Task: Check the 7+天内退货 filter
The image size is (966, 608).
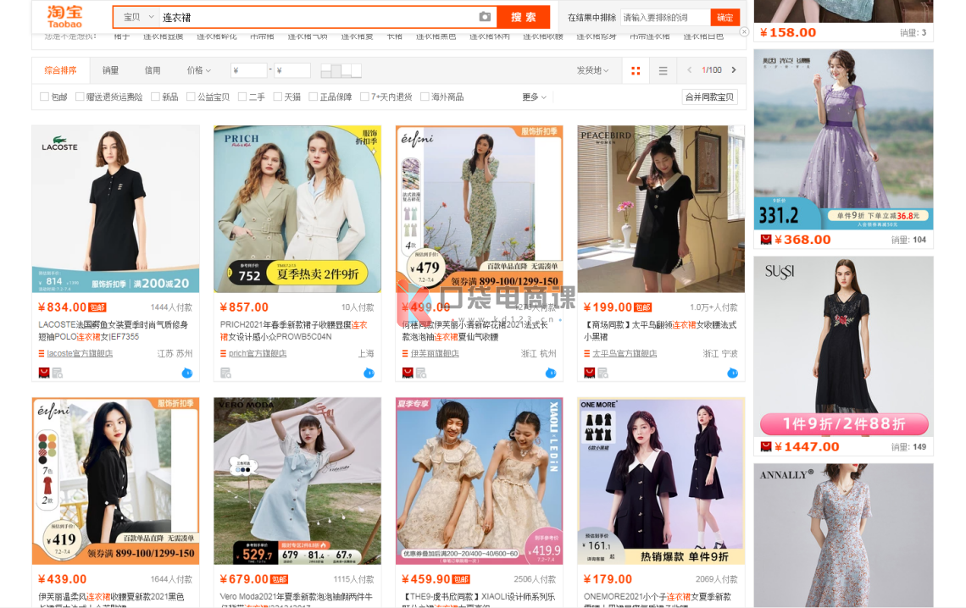Action: (x=364, y=97)
